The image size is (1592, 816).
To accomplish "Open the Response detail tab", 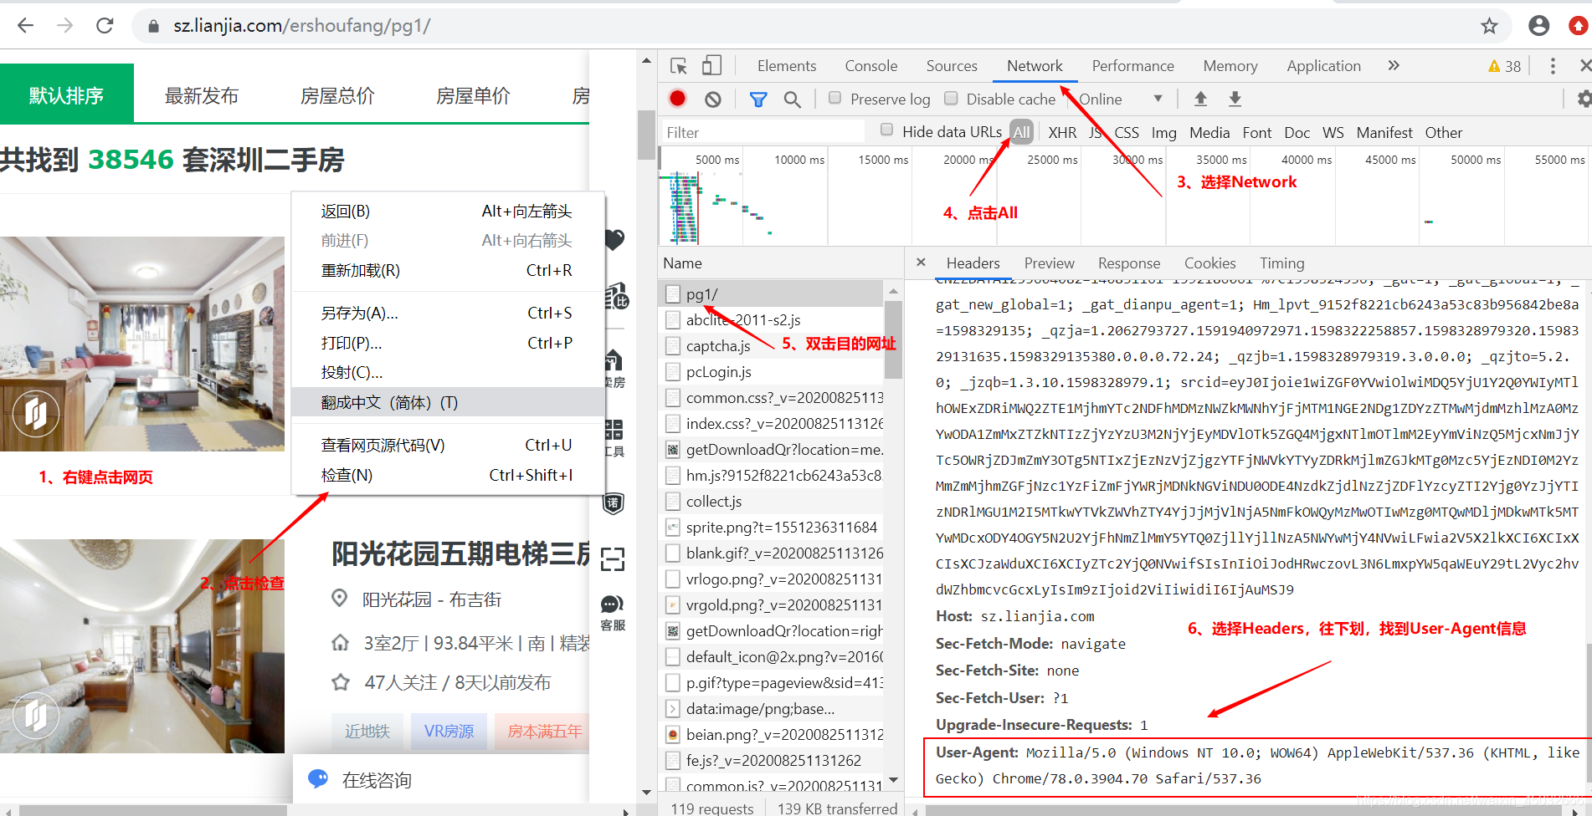I will (x=1129, y=263).
